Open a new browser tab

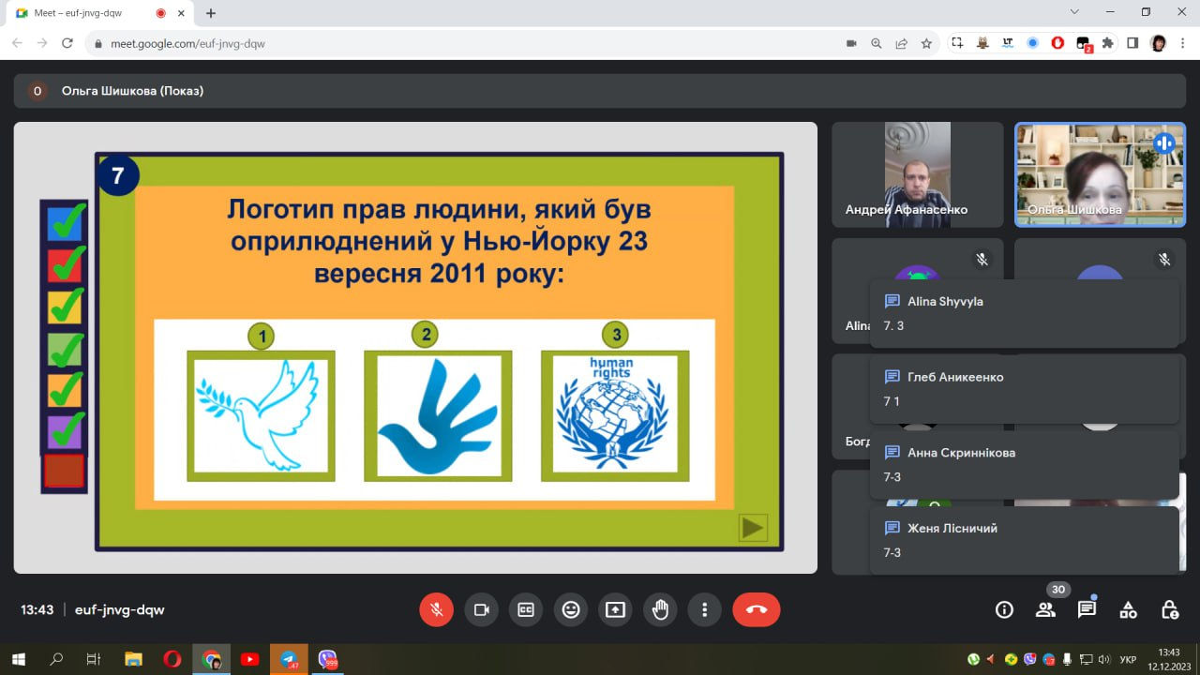pyautogui.click(x=211, y=13)
